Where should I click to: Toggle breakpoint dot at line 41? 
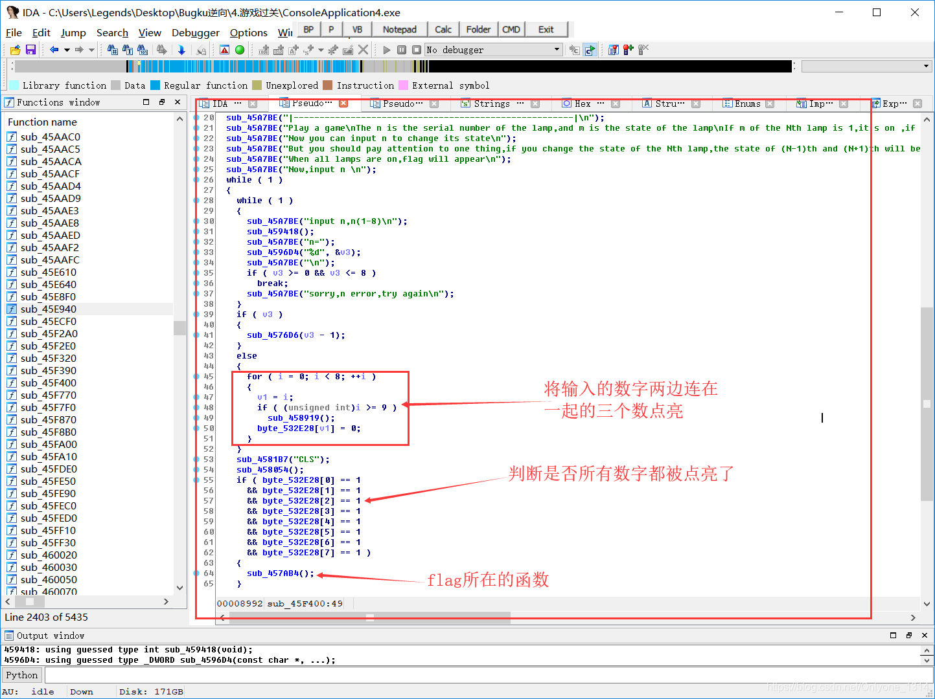(197, 335)
